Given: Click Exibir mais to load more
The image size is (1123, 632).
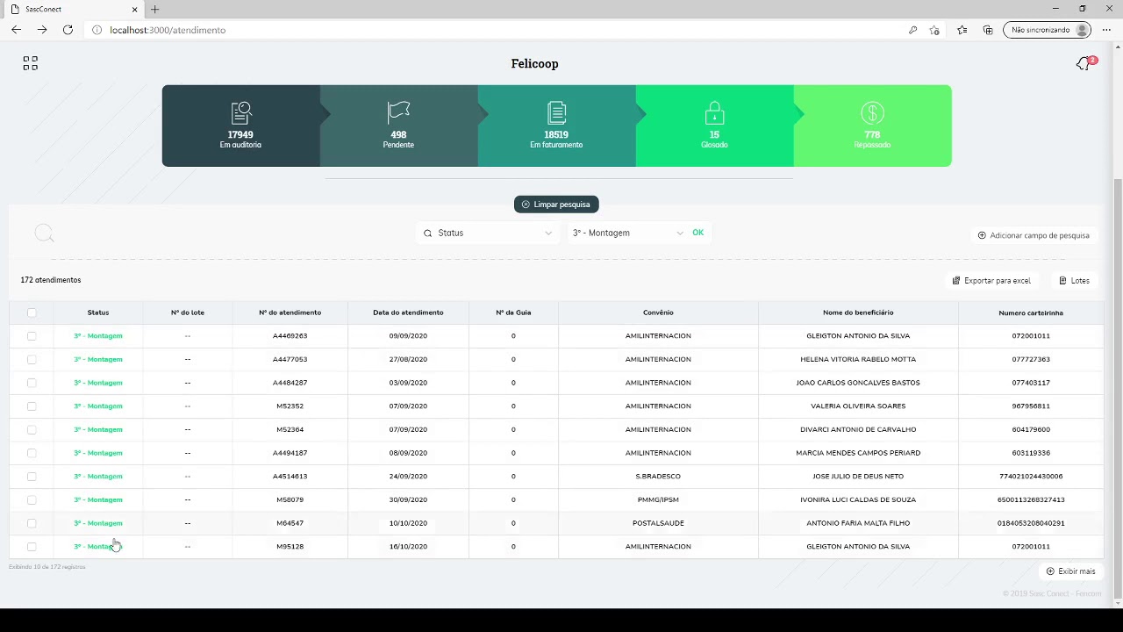Looking at the screenshot, I should tap(1071, 571).
